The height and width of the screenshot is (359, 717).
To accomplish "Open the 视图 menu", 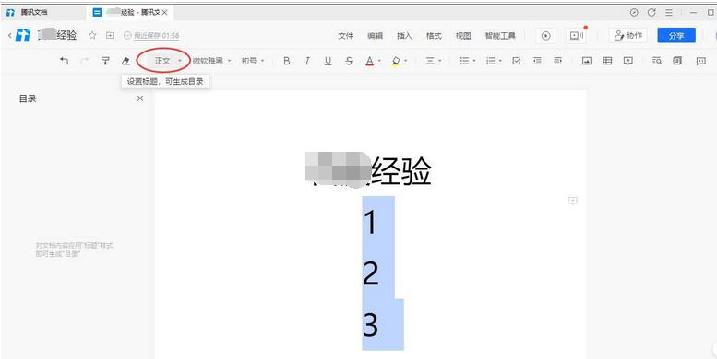I will [x=463, y=36].
